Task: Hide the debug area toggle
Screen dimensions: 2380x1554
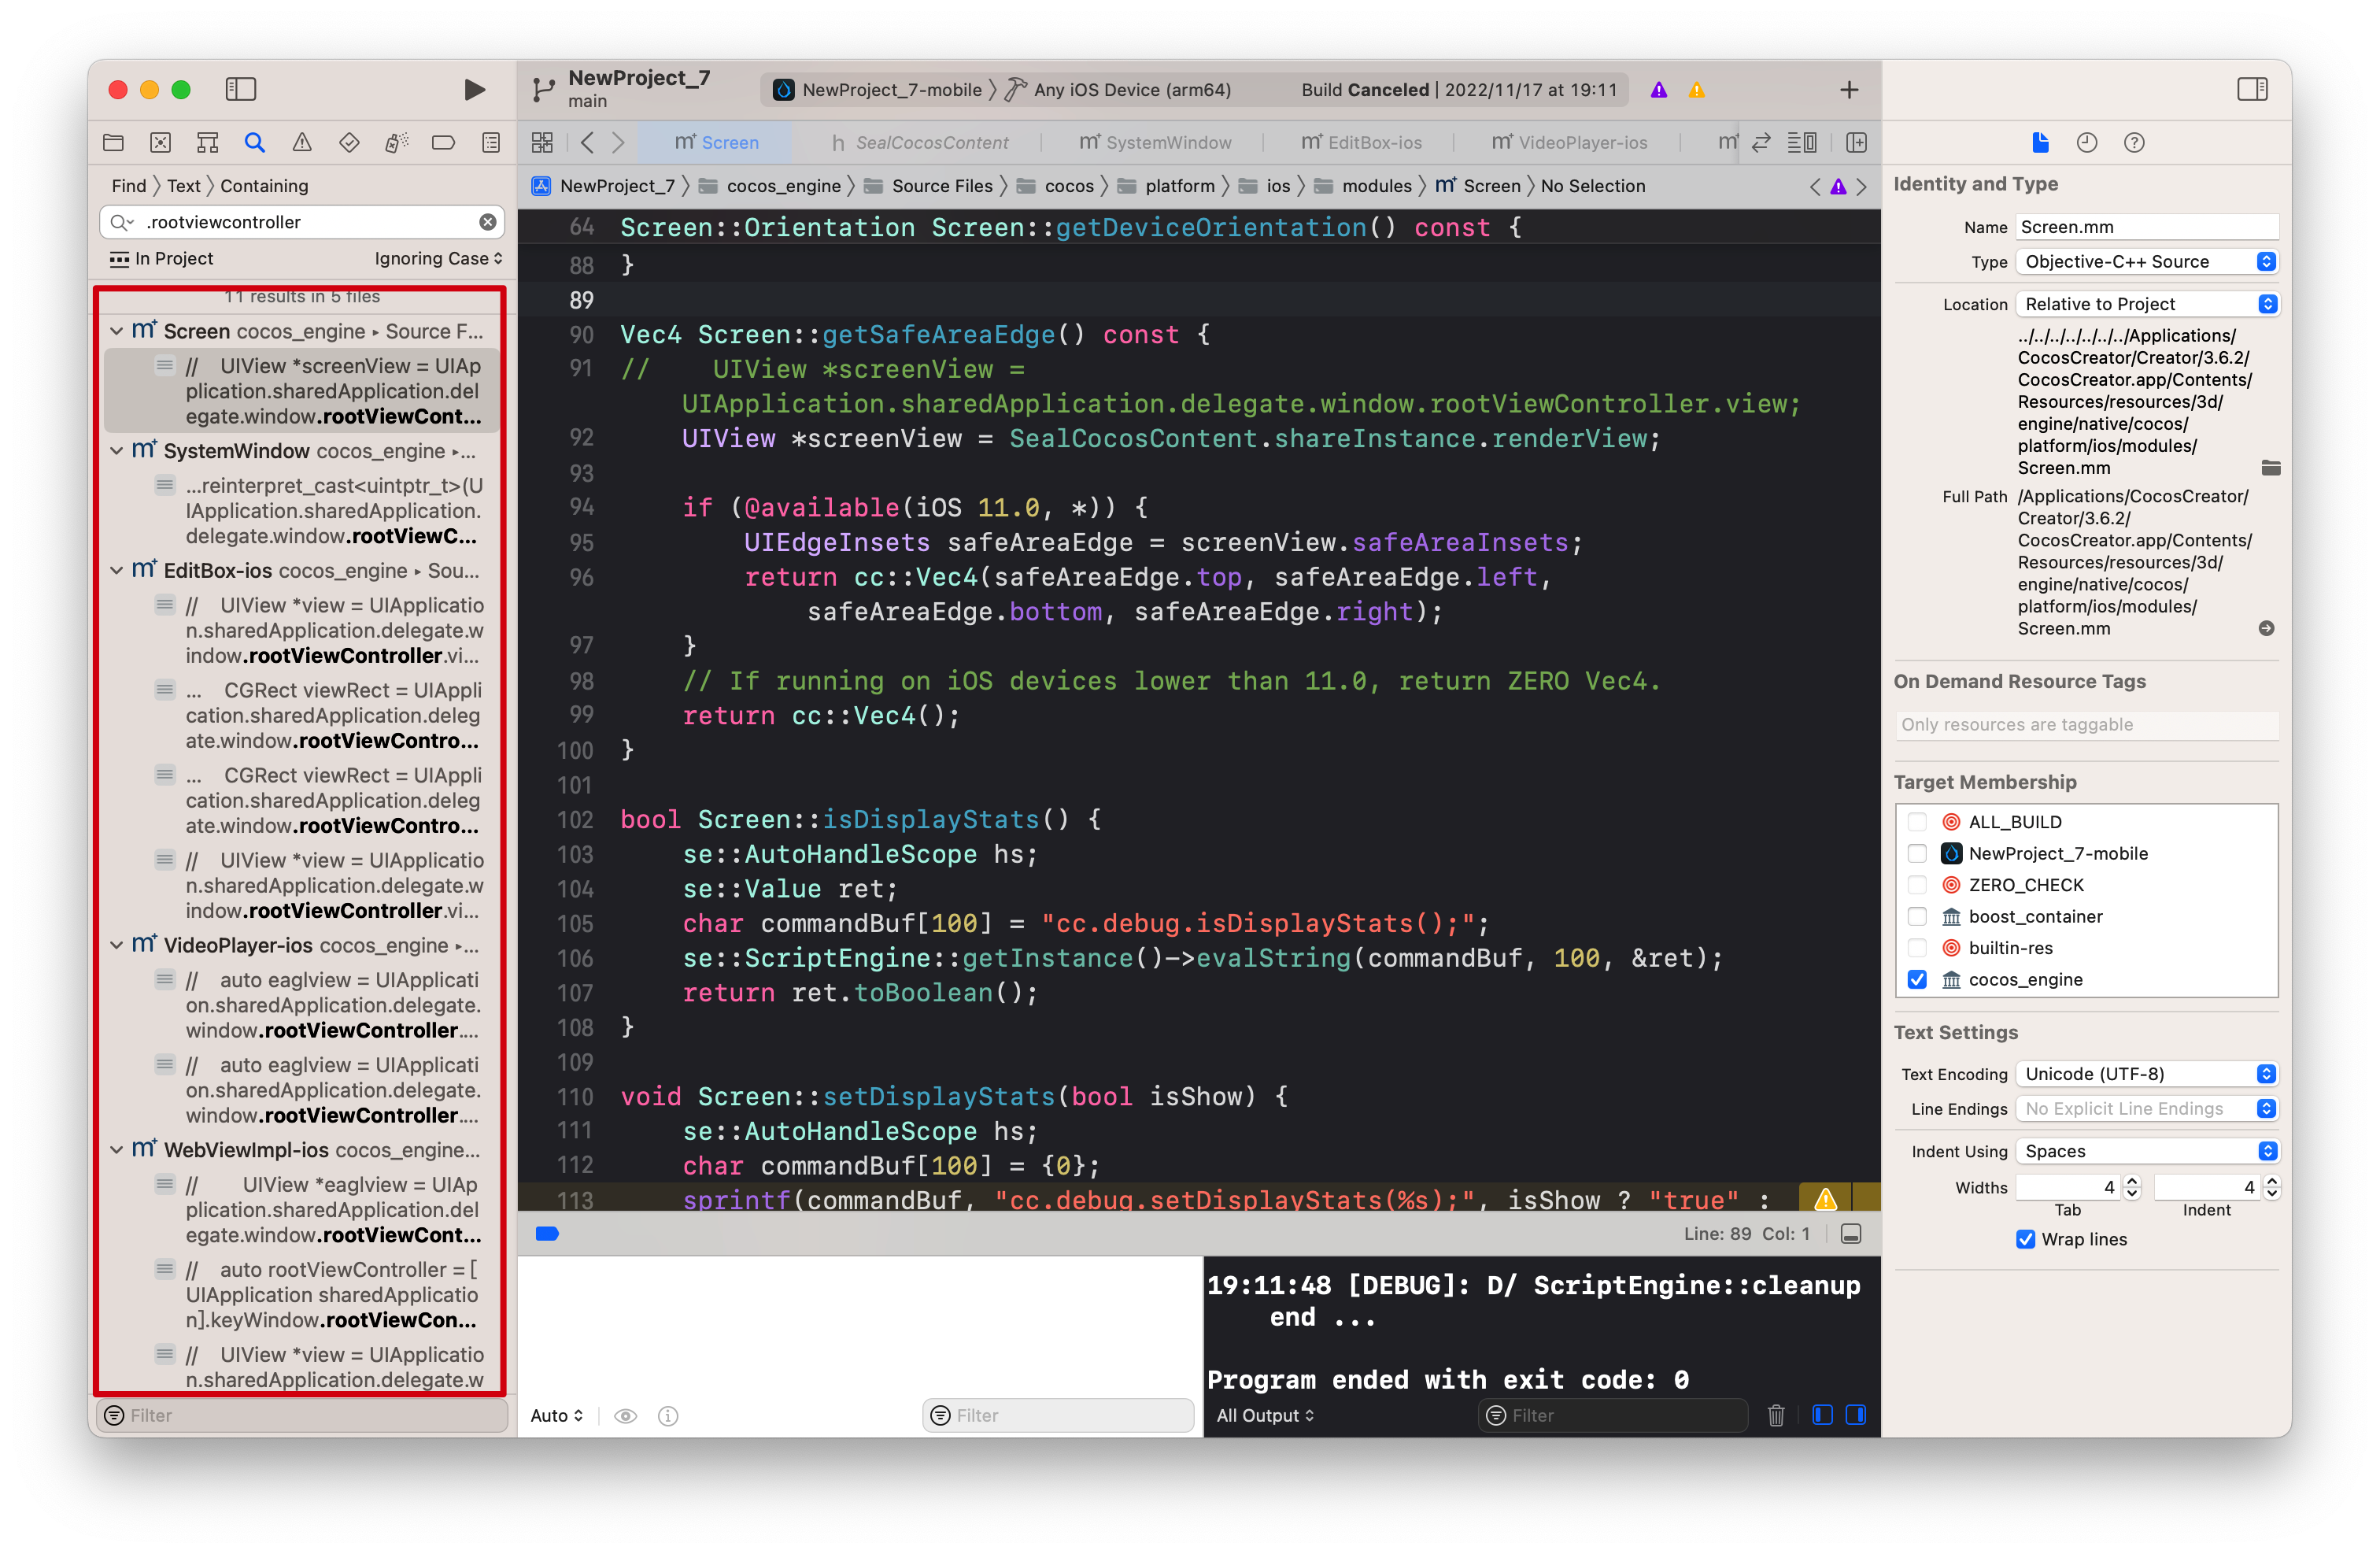Action: point(1851,1234)
